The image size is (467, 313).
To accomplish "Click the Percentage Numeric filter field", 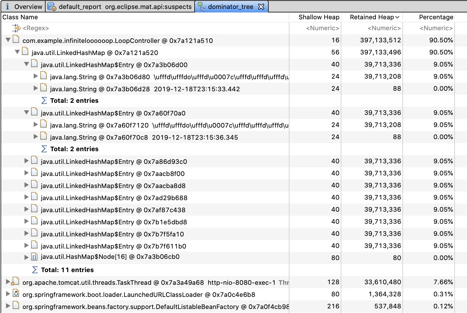I will click(429, 28).
